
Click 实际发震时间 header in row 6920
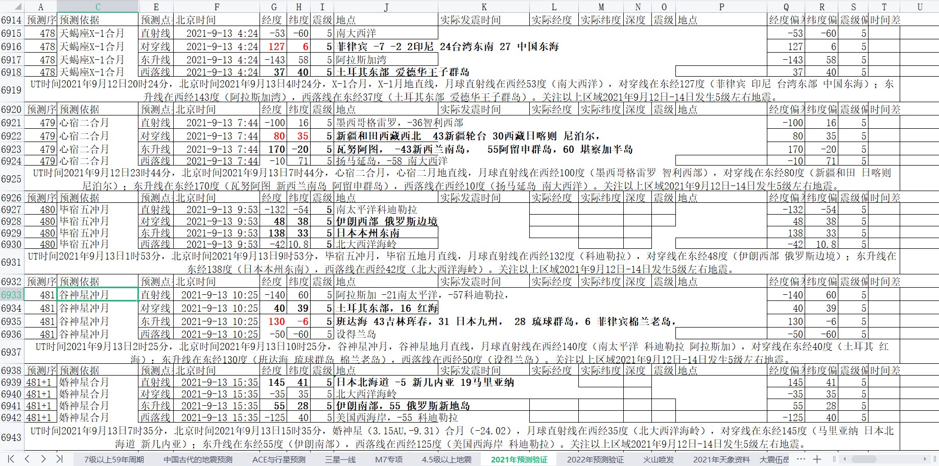(x=484, y=109)
